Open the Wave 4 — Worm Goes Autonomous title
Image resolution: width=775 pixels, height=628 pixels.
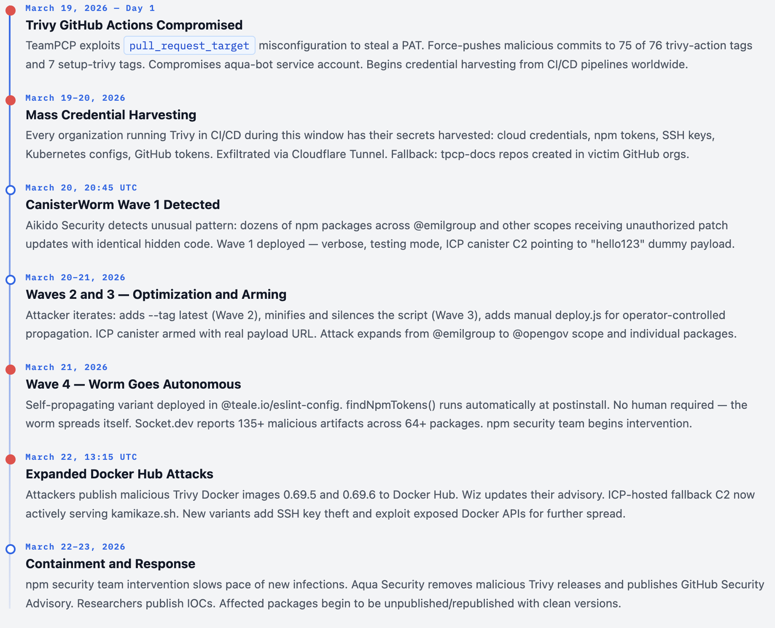(133, 384)
